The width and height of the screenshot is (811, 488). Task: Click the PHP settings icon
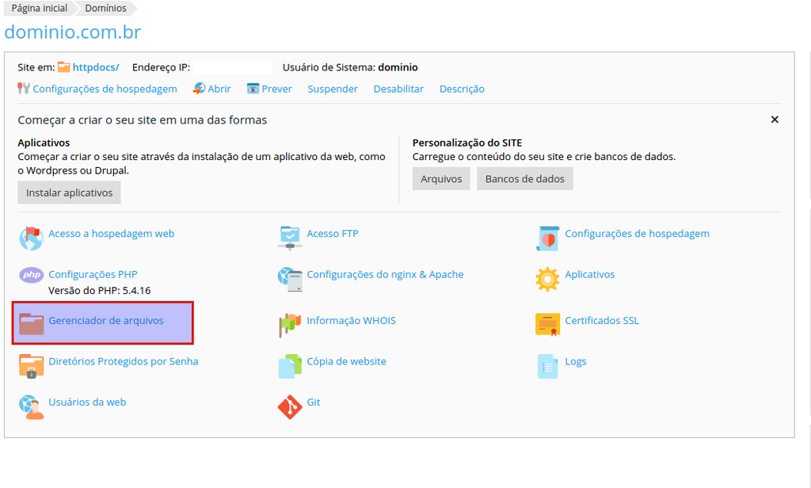pyautogui.click(x=32, y=276)
